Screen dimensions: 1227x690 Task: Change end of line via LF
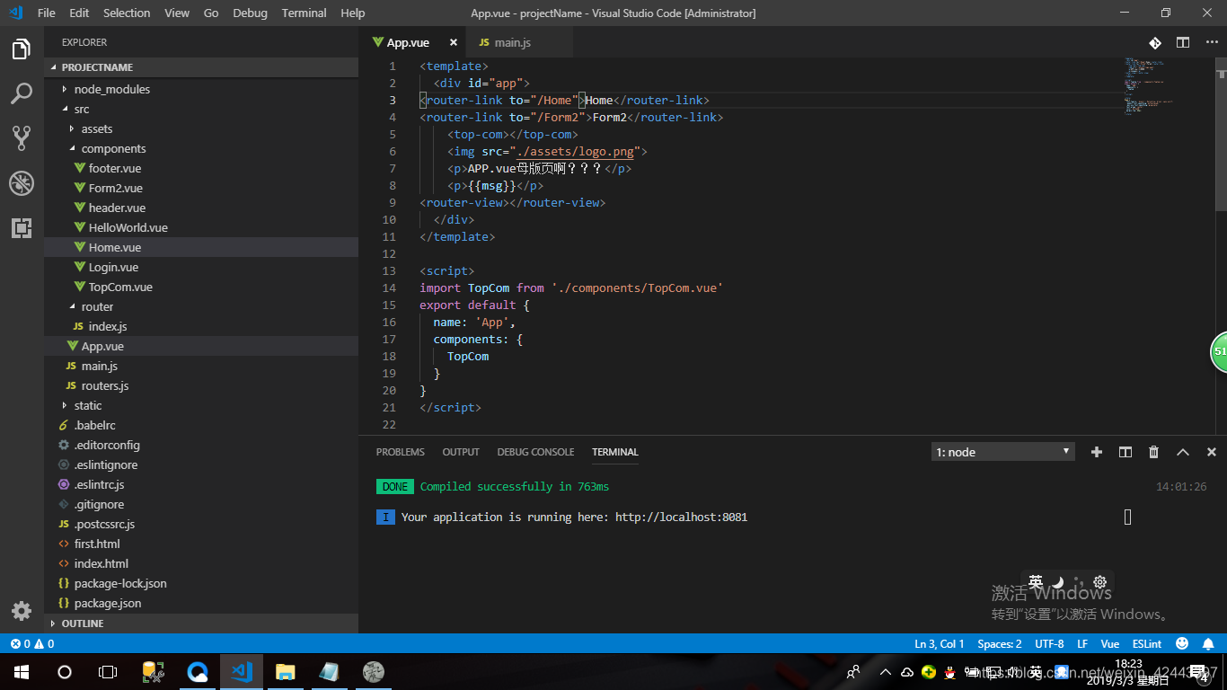pyautogui.click(x=1082, y=643)
